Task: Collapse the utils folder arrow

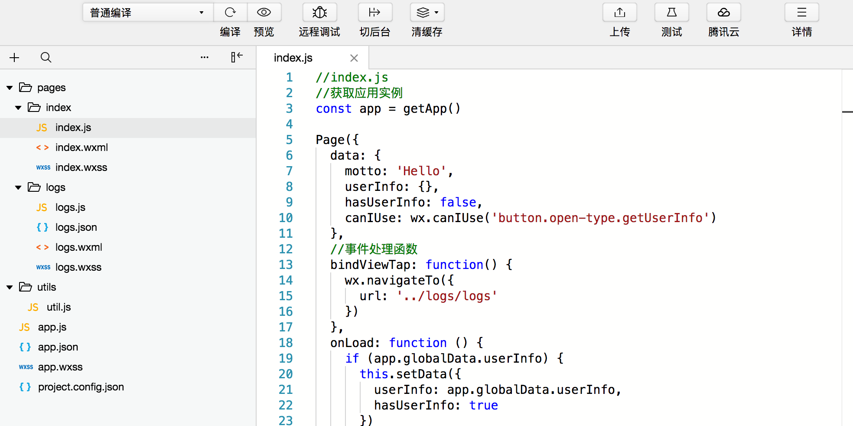Action: [10, 288]
